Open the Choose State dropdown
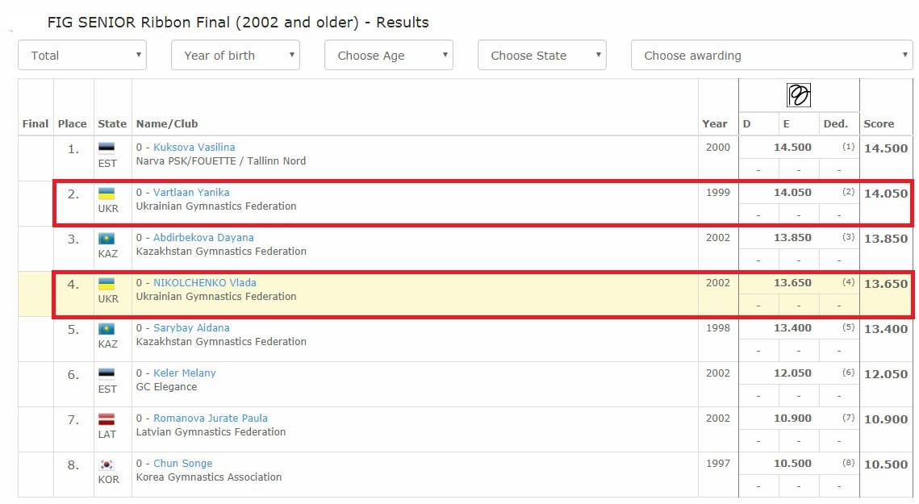The image size is (919, 504). coord(542,56)
